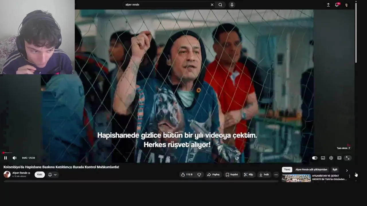
Task: Open options menu for AFGANİSTAN video
Action: click(x=350, y=176)
